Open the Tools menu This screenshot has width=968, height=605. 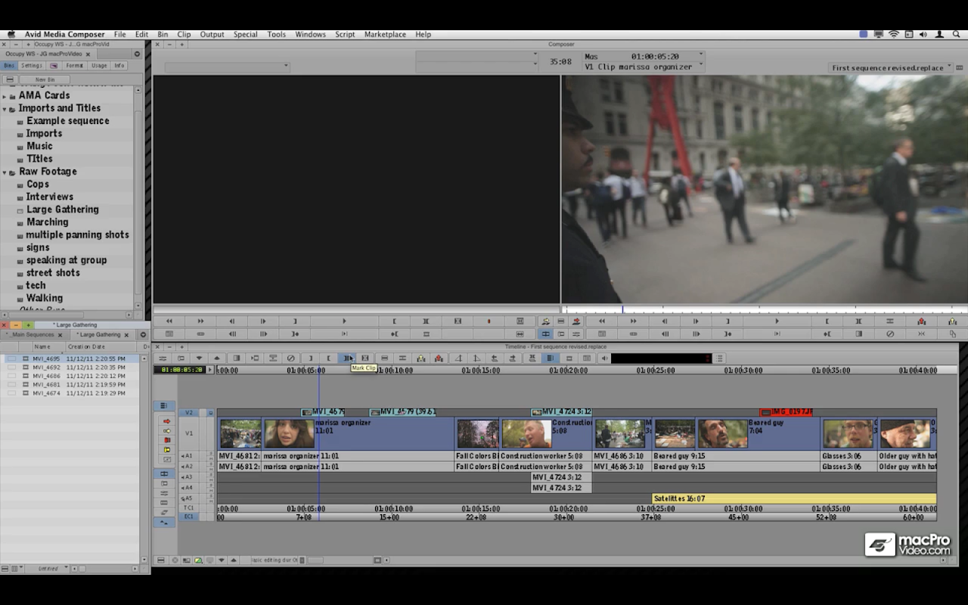point(277,34)
